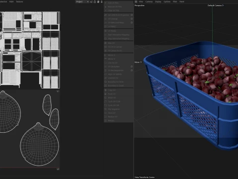
Task: Click the Mirror V icon
Action: tap(106, 59)
